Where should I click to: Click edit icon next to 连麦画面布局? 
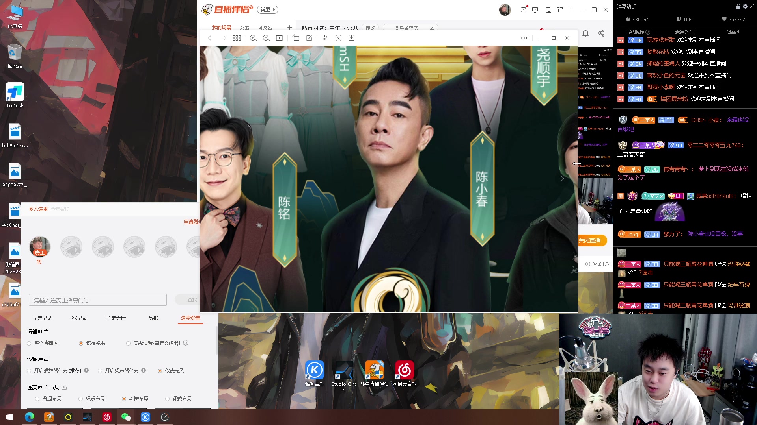point(65,387)
